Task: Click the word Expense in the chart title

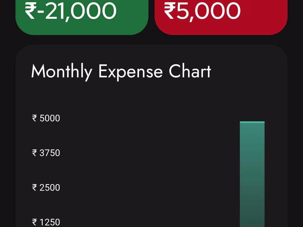Action: (x=130, y=71)
